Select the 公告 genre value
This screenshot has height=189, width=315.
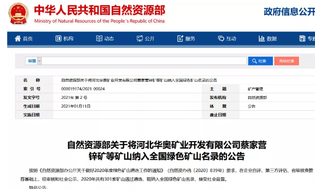[x=252, y=106]
